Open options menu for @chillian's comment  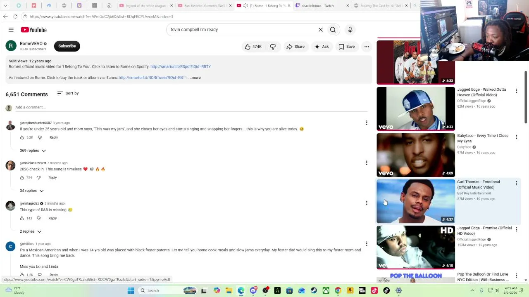point(367,244)
